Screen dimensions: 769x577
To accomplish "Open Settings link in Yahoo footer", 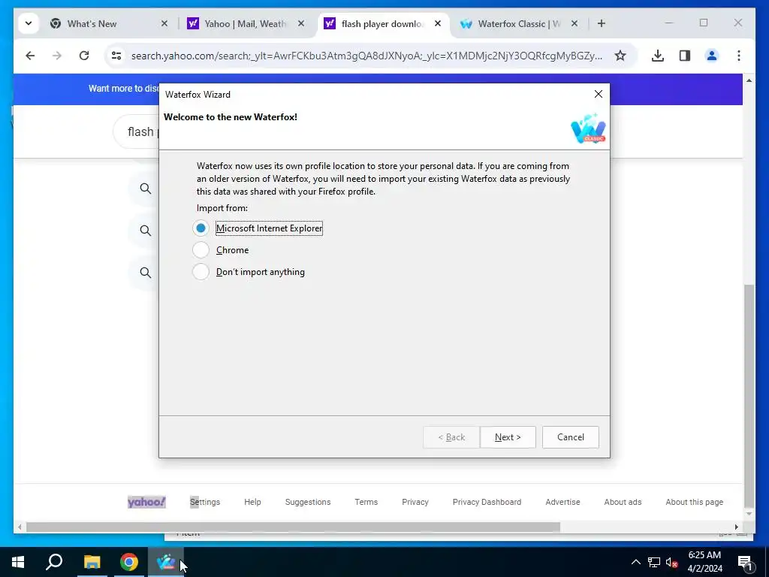I will tap(205, 501).
